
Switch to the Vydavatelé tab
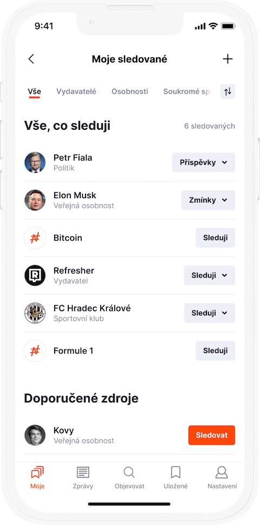tap(76, 91)
